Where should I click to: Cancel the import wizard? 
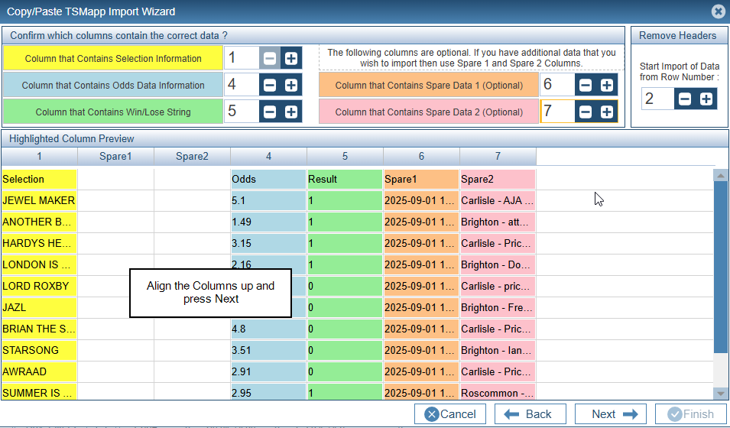(x=449, y=414)
